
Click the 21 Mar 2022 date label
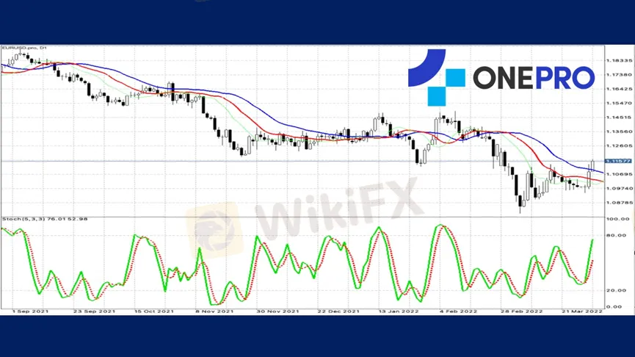point(582,311)
